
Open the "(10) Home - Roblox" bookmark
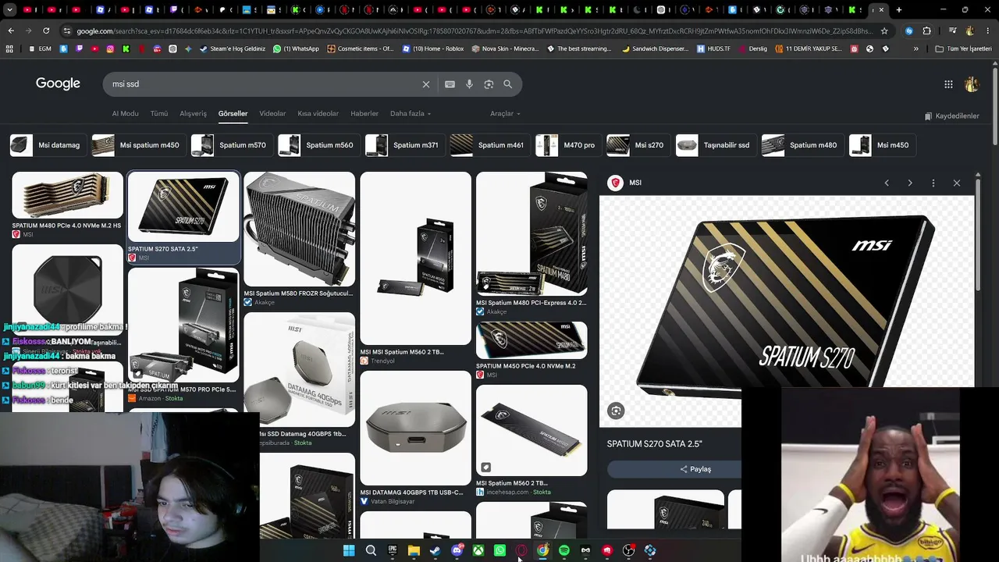click(x=432, y=48)
